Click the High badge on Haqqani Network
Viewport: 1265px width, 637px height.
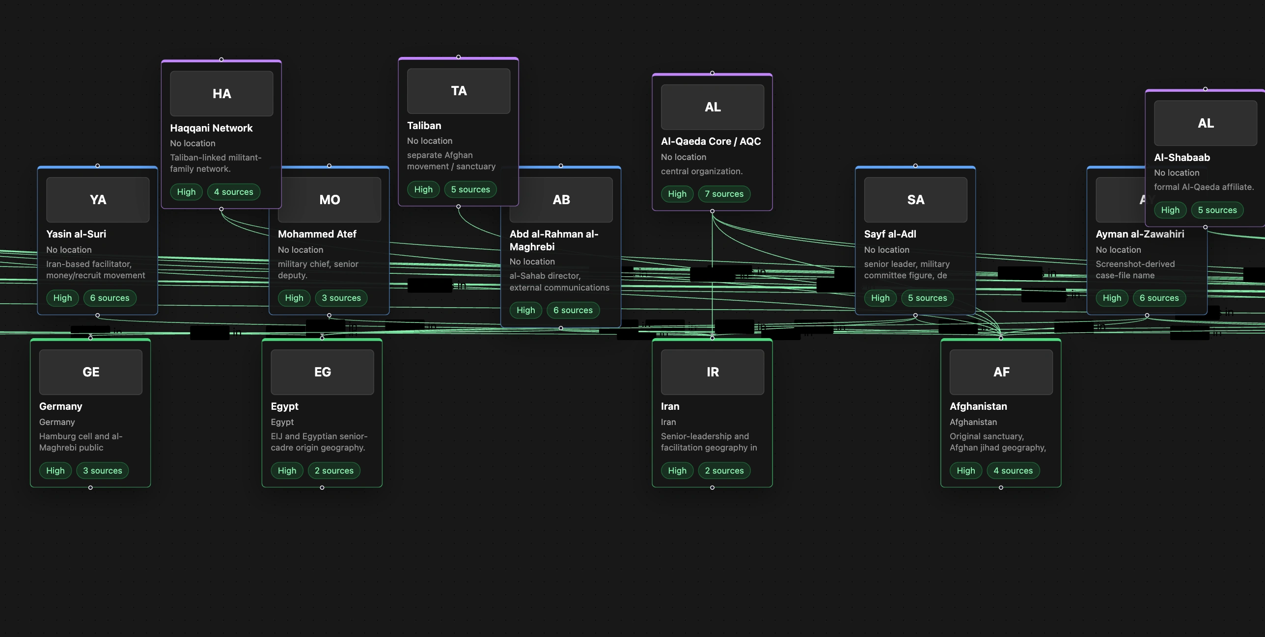tap(186, 192)
